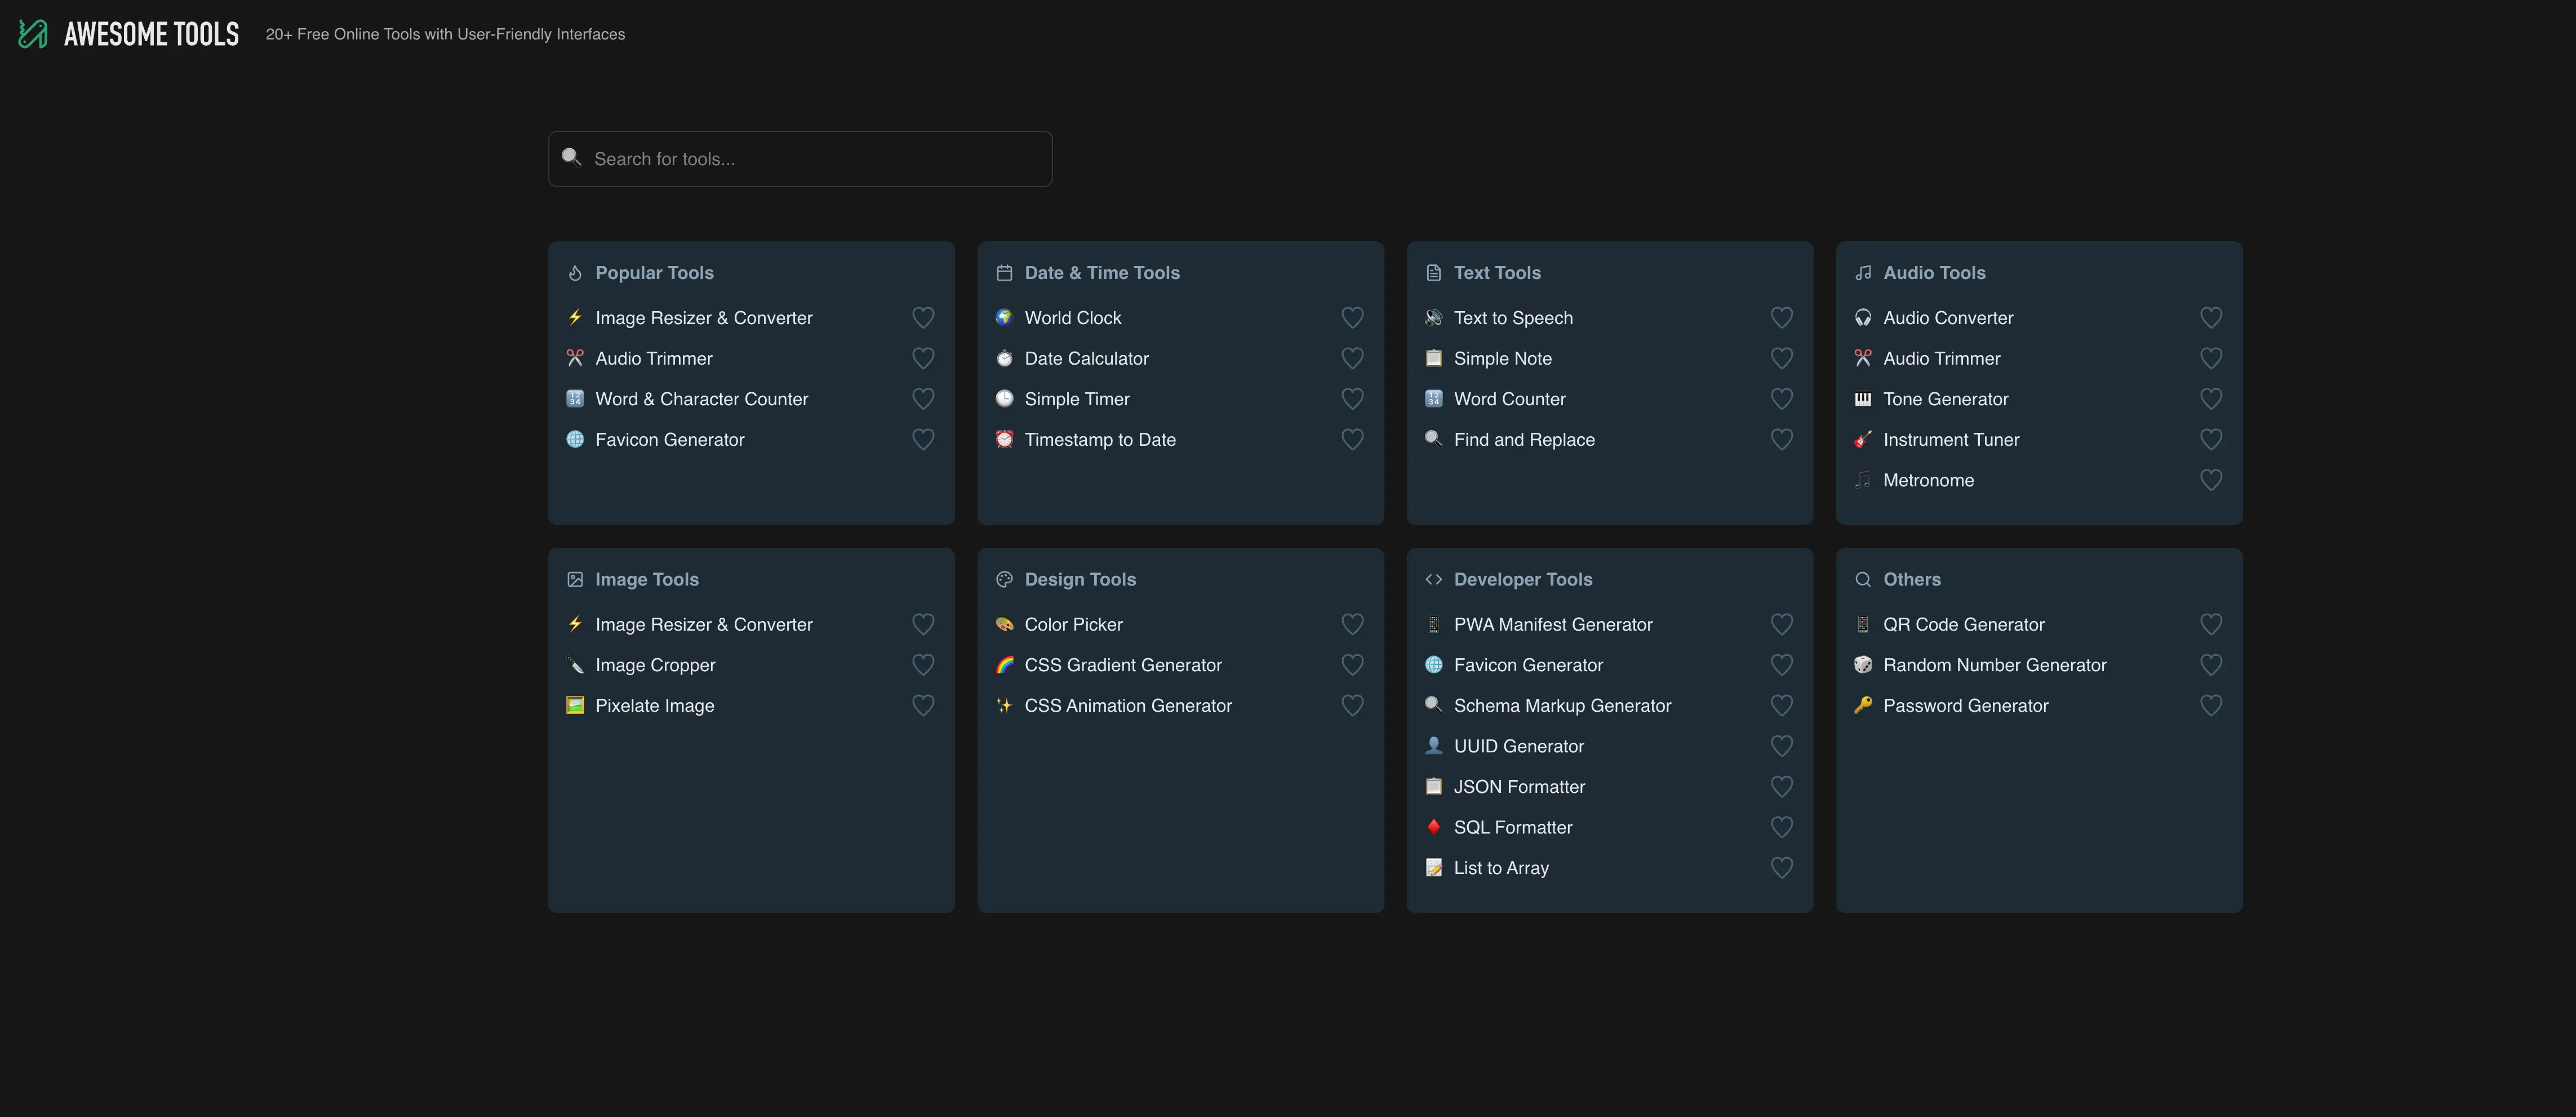Favorite the JSON Formatter tool

(x=1782, y=787)
